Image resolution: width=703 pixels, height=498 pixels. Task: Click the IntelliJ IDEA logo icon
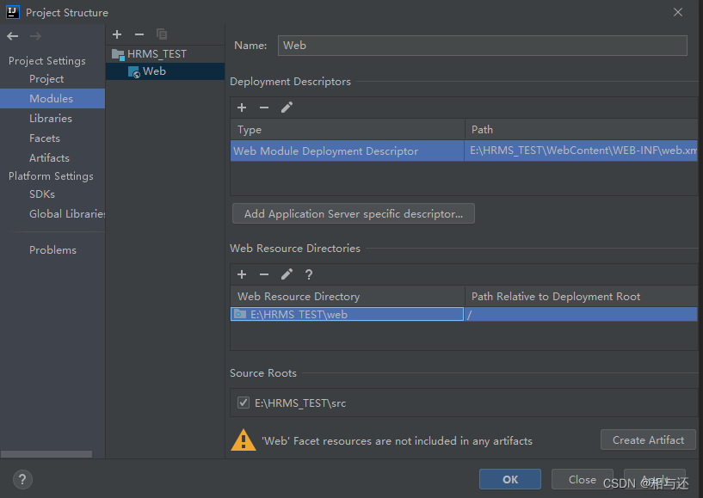tap(13, 12)
